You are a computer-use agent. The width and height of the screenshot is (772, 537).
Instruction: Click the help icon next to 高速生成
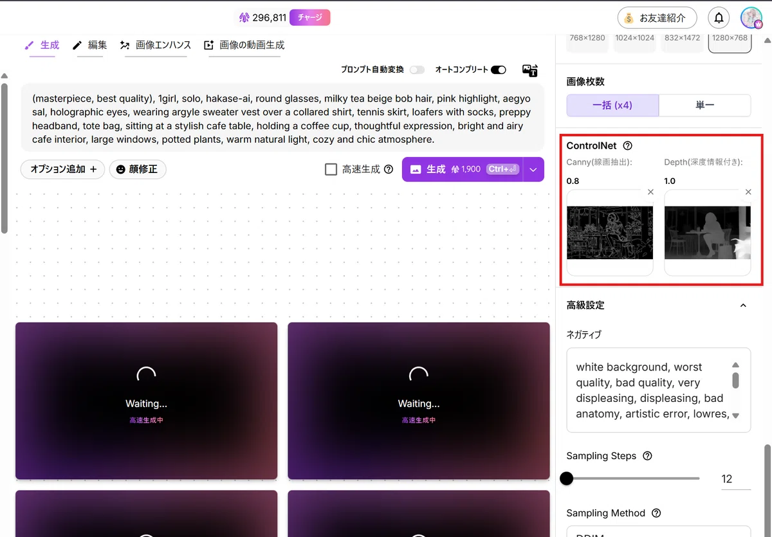point(389,170)
